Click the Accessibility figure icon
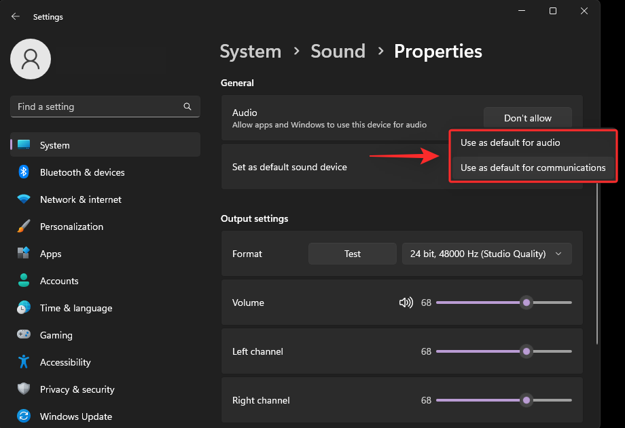Image resolution: width=625 pixels, height=428 pixels. [x=24, y=362]
